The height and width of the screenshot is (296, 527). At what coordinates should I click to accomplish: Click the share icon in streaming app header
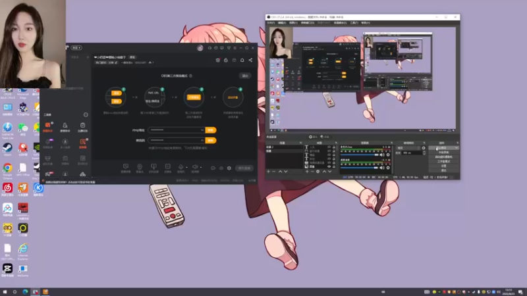(250, 60)
